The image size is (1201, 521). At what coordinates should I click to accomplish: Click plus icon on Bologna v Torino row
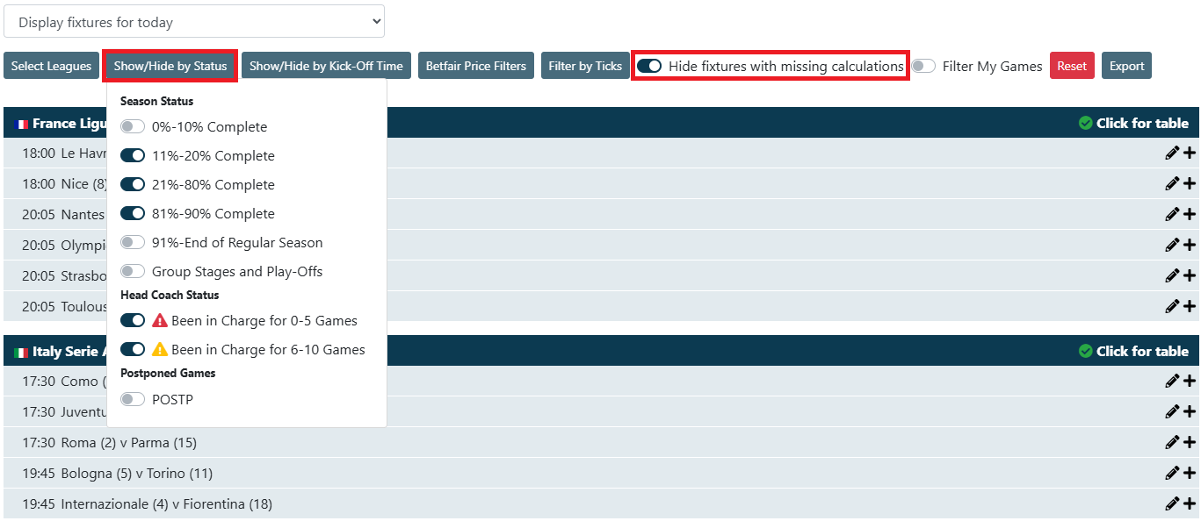(1190, 474)
